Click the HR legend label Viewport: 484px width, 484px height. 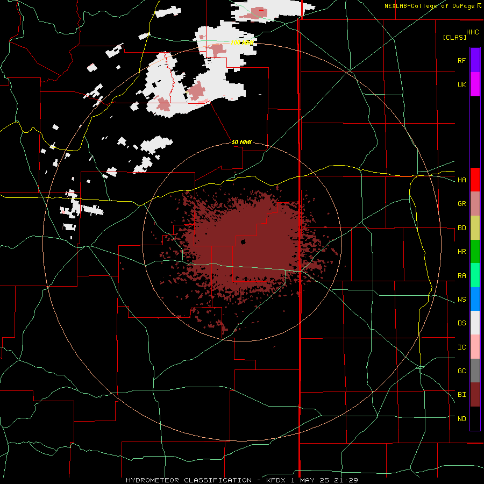461,252
